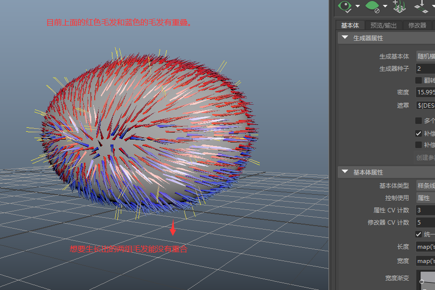The width and height of the screenshot is (435, 290).
Task: Switch to the 预览/输出 tab
Action: [x=383, y=25]
